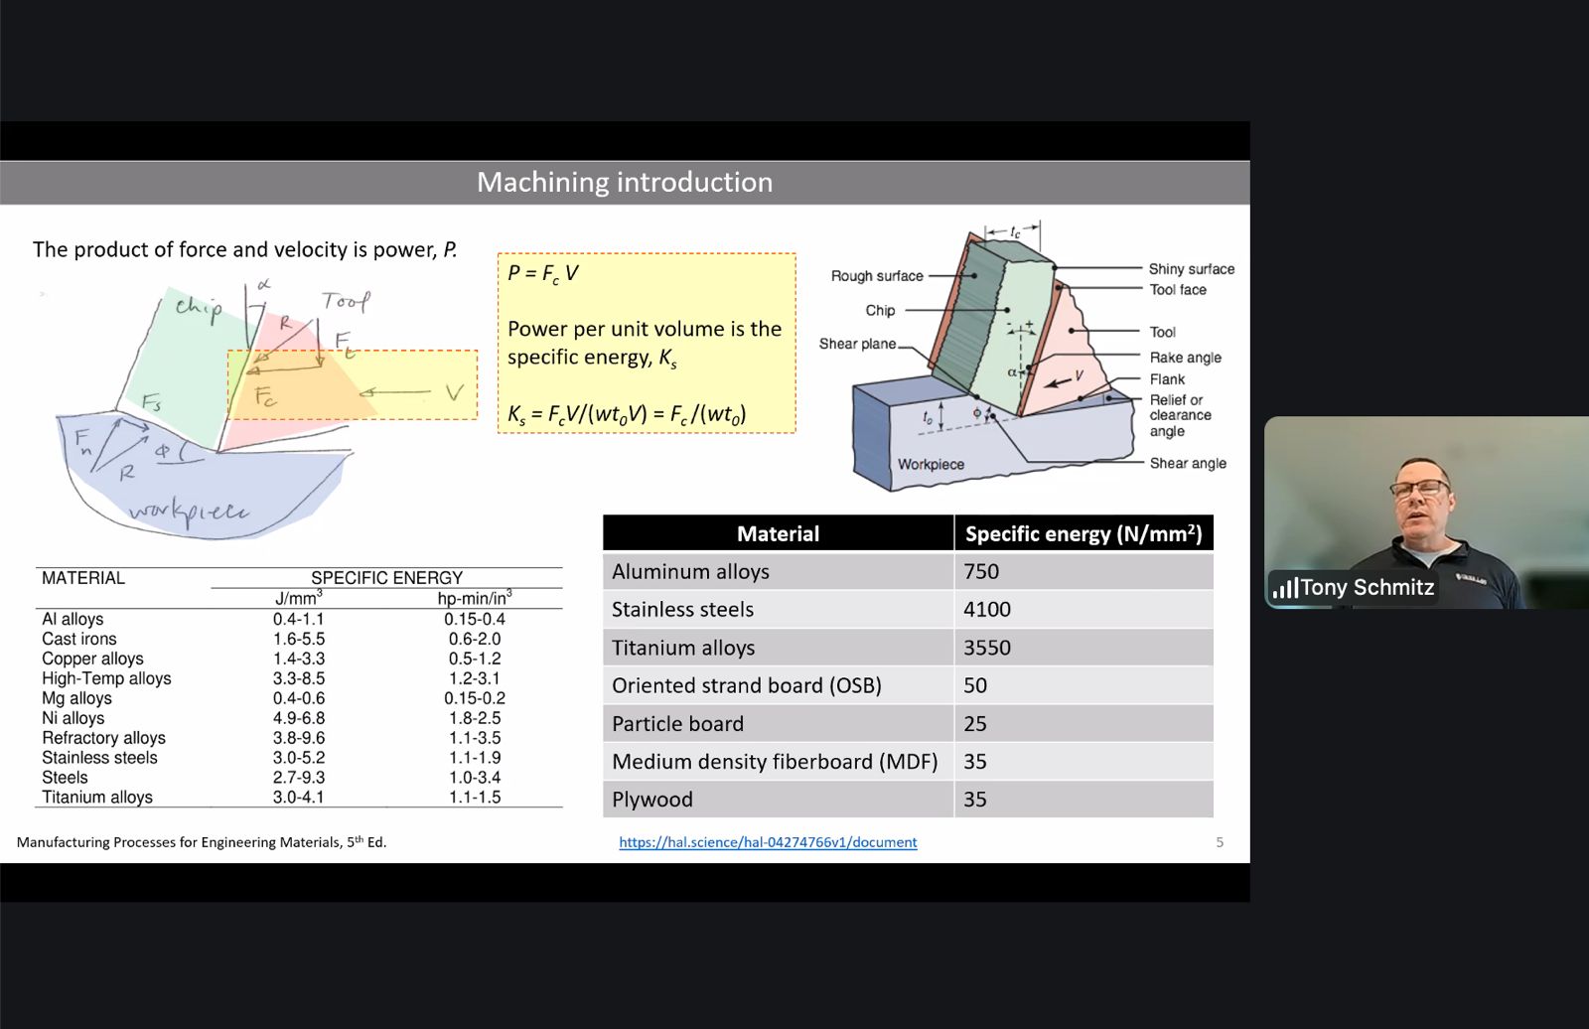Viewport: 1589px width, 1029px height.
Task: Click the yellow P = FcV equation box
Action: point(647,343)
